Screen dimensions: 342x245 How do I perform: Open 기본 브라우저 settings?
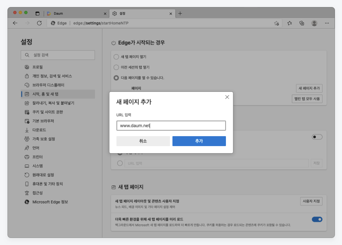click(x=58, y=121)
